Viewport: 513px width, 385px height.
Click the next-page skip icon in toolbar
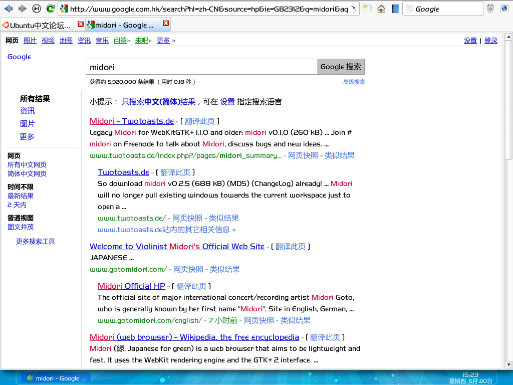(36, 9)
